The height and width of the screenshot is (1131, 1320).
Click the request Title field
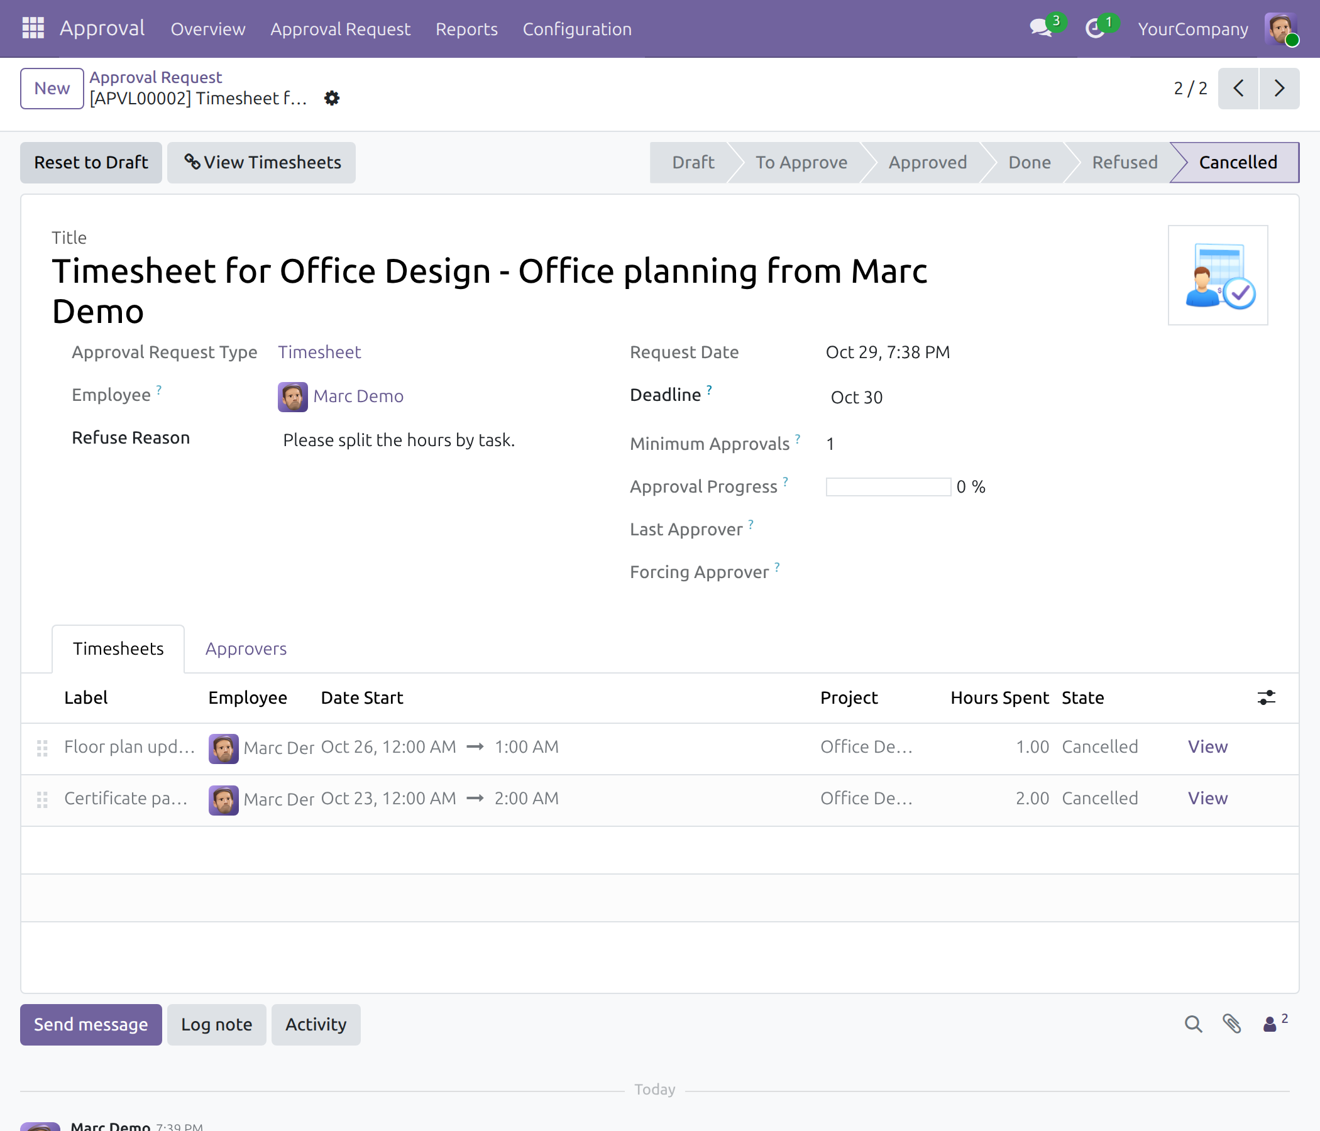(489, 291)
